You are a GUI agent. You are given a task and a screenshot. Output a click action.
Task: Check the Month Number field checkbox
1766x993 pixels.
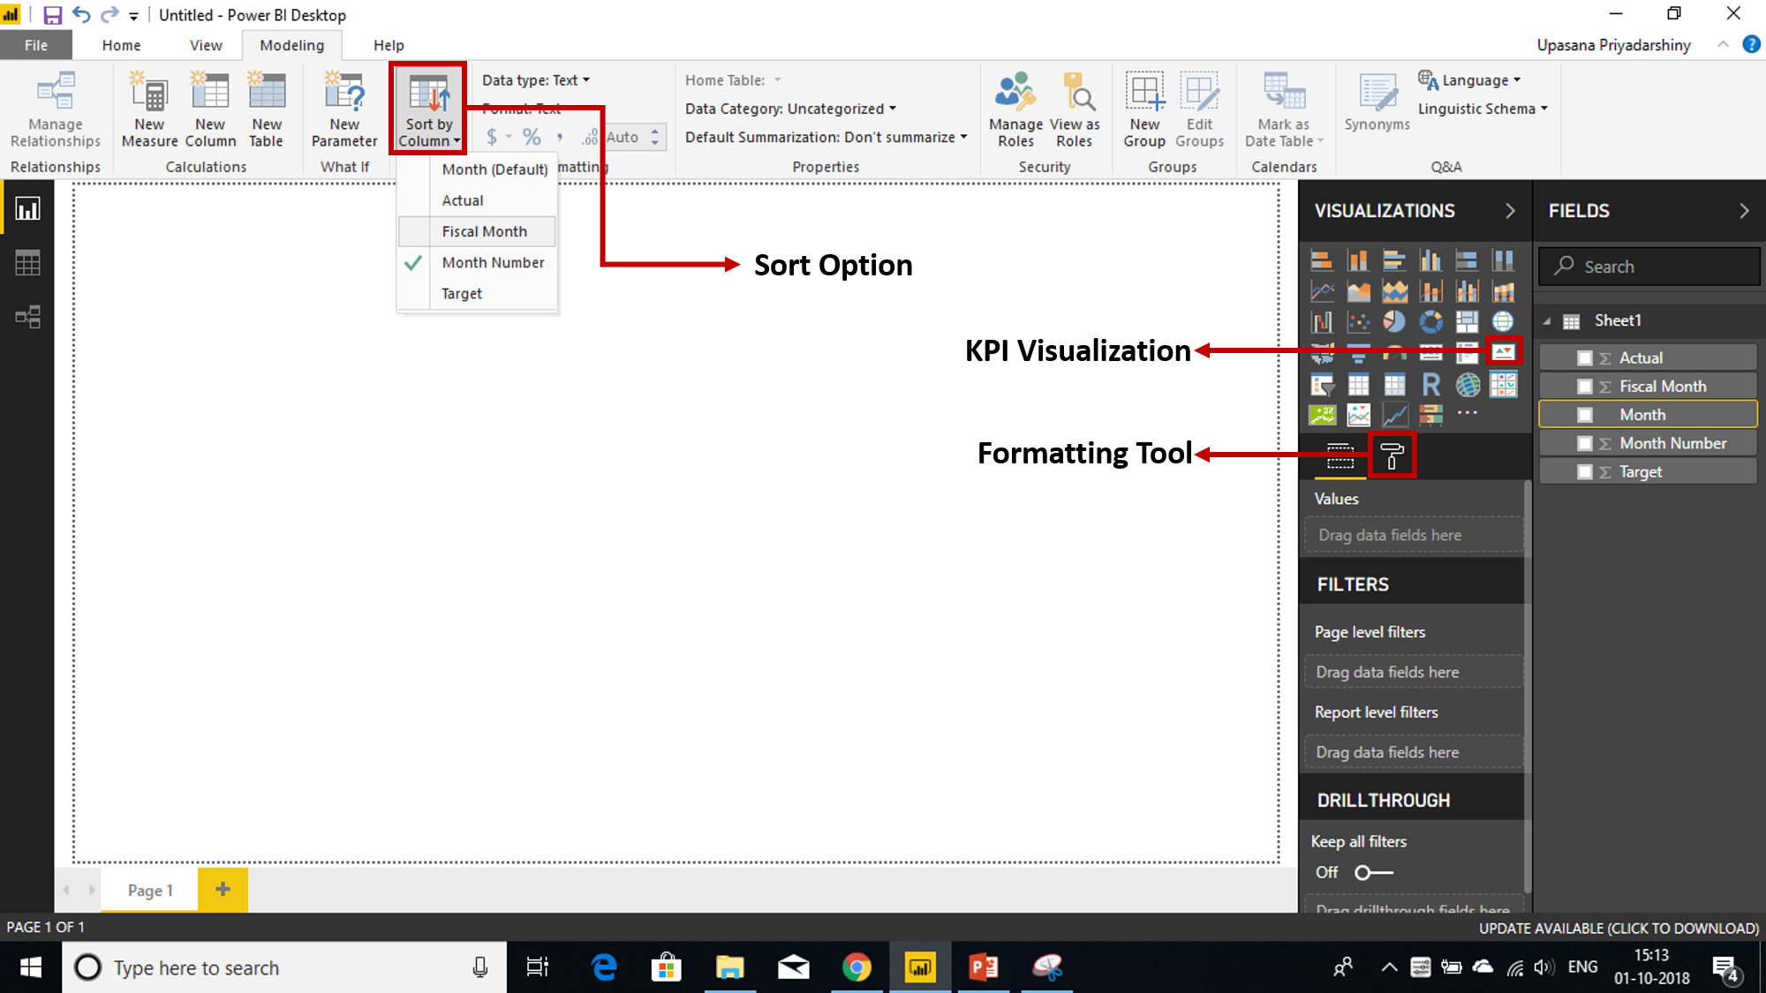point(1585,443)
